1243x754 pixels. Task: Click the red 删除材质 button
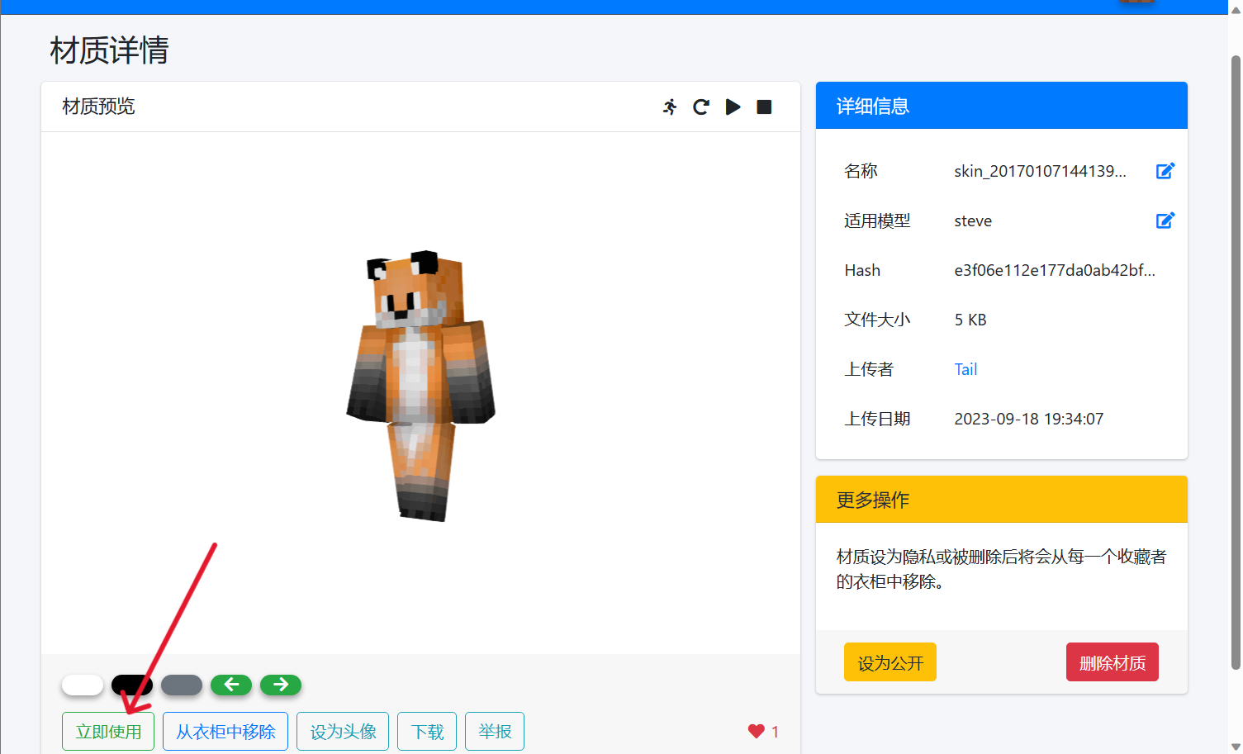click(x=1112, y=662)
